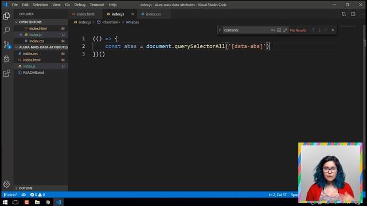Click the git branch indicator in status bar

10,195
